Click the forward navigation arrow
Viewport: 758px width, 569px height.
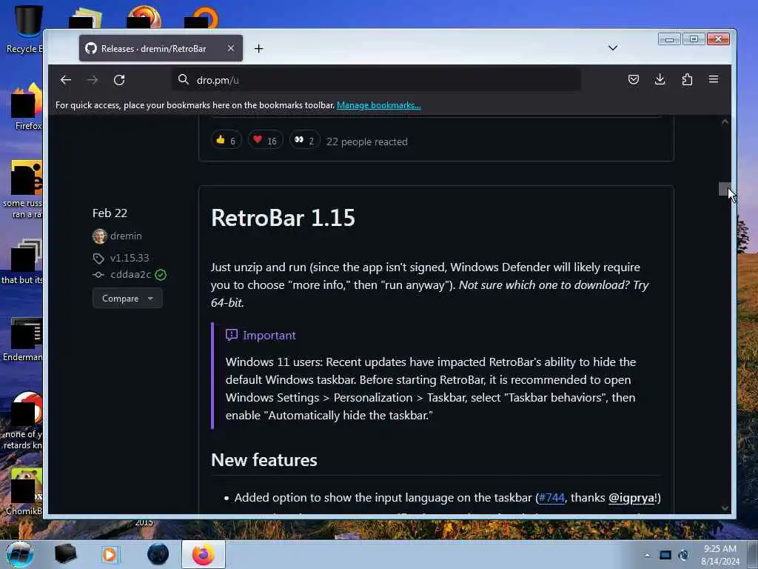click(x=93, y=80)
